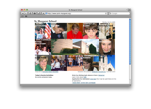Open the Faculty tile

pyautogui.click(x=75, y=31)
